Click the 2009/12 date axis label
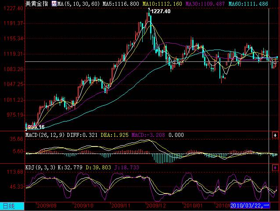This screenshot has width=280, height=211. click(x=156, y=206)
